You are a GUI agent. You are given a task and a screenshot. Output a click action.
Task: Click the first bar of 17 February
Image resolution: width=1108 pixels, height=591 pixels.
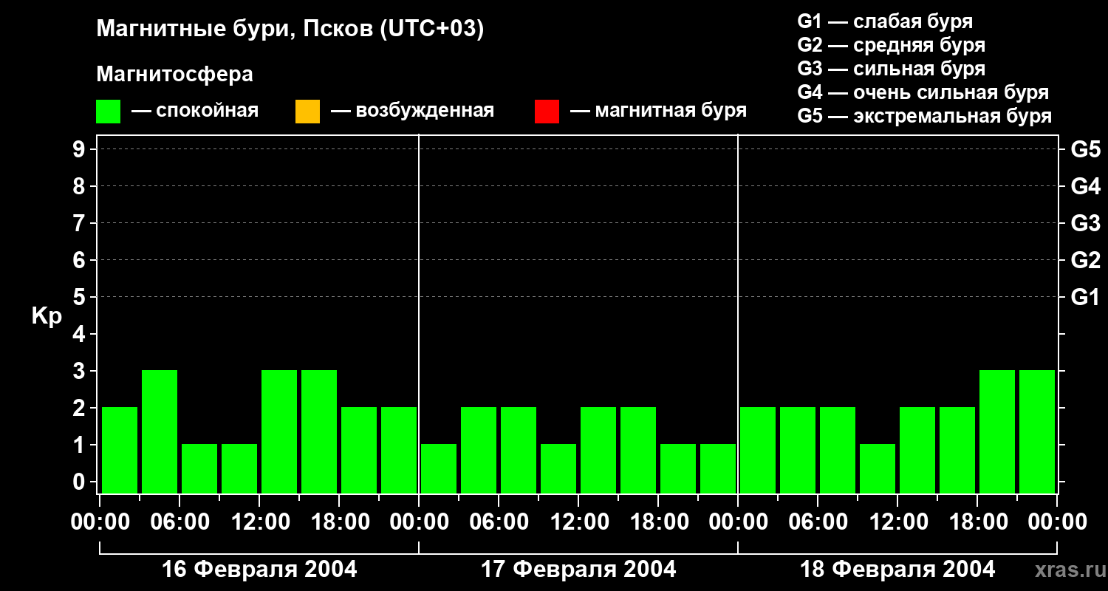click(439, 468)
